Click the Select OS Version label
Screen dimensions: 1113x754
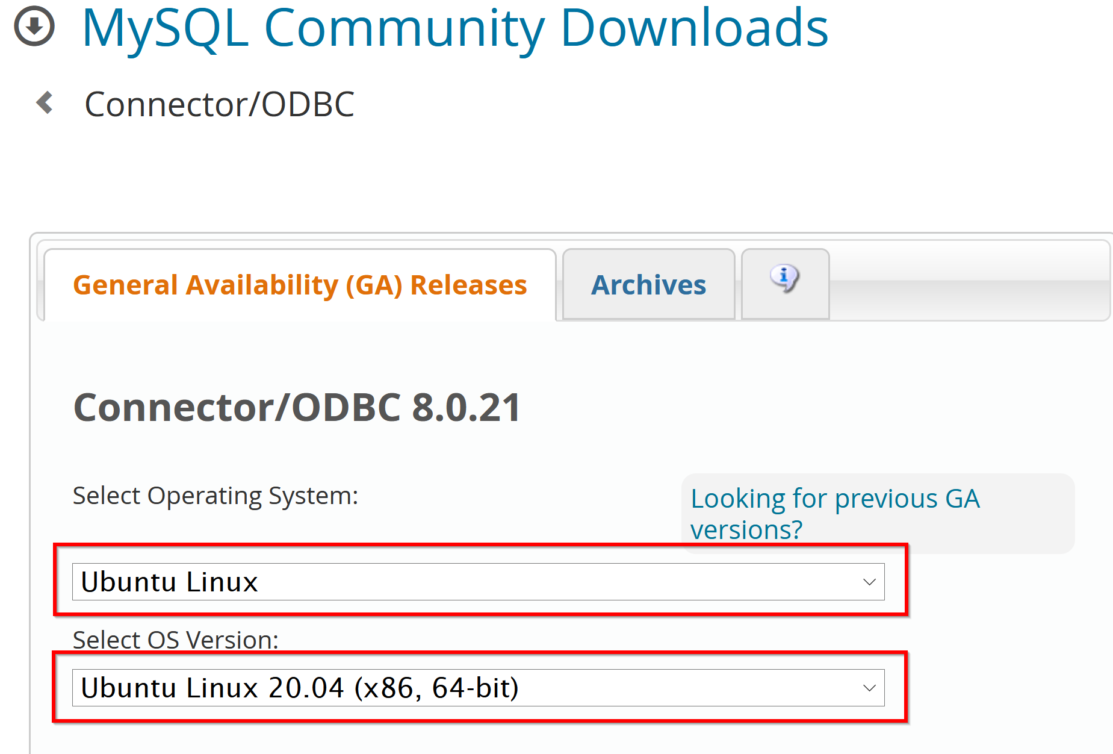176,639
